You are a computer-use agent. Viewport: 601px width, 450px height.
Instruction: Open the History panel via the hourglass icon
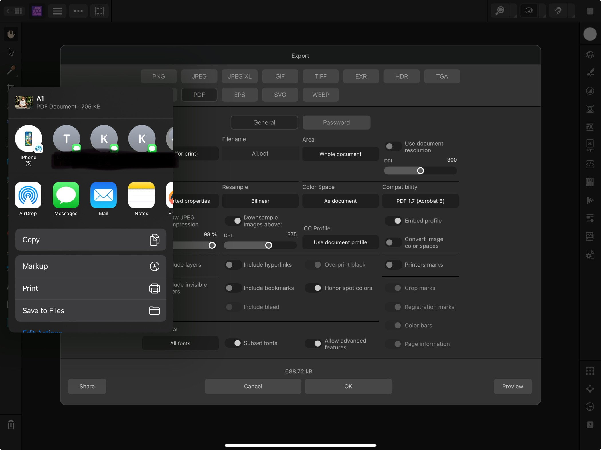click(590, 109)
